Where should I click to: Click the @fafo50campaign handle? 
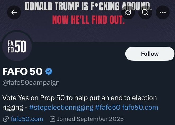tap(31, 82)
